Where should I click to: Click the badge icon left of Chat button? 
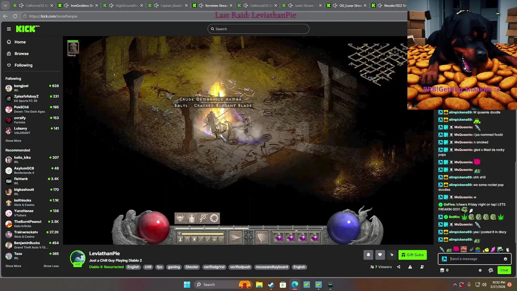coord(491,270)
